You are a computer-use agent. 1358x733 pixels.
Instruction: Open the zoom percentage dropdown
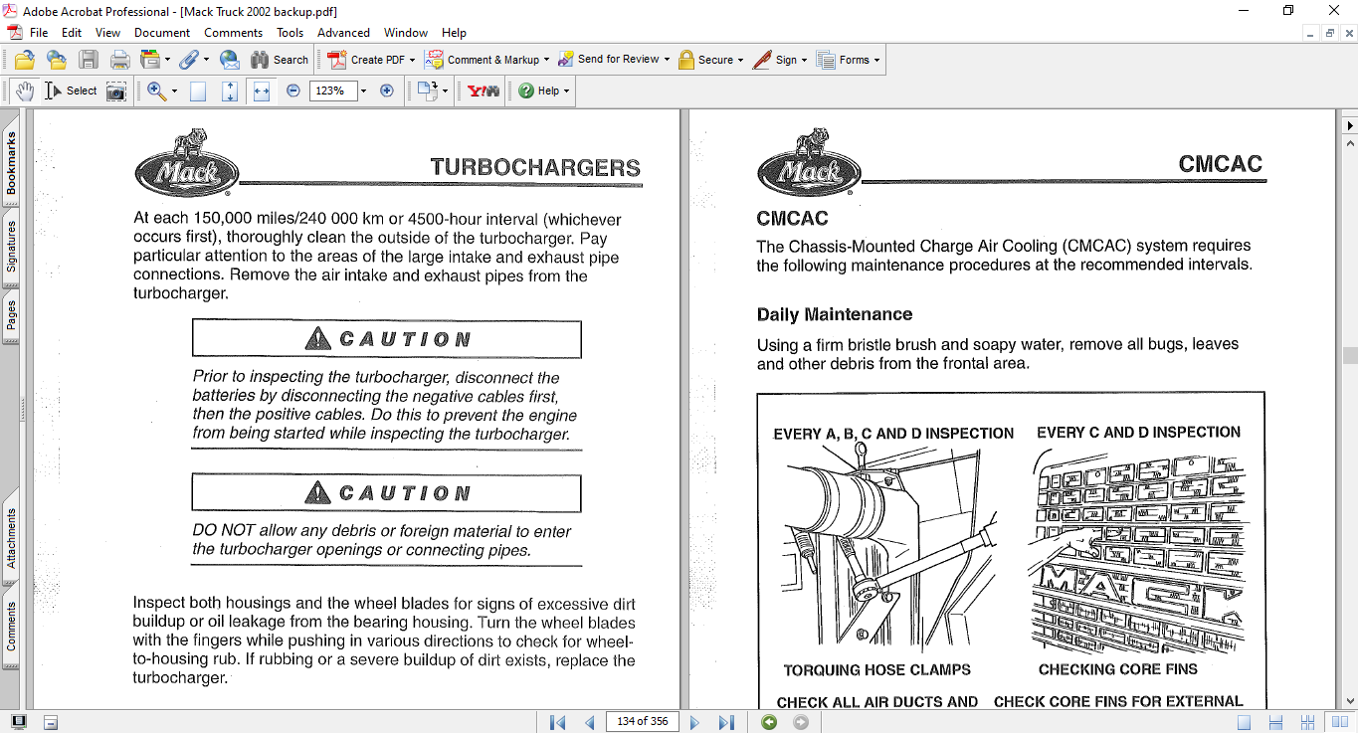pos(363,91)
